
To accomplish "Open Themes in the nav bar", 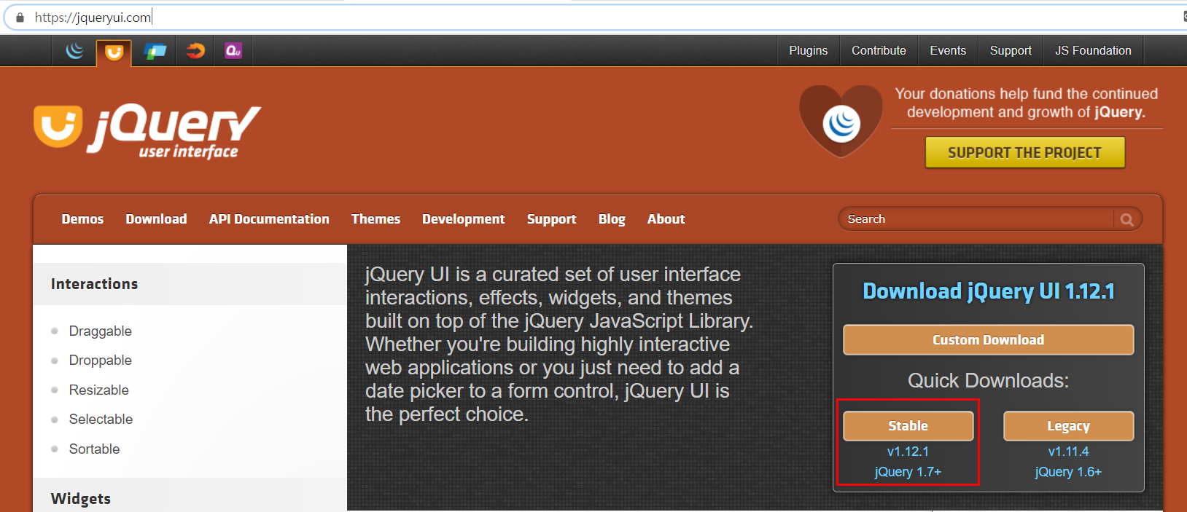I will pyautogui.click(x=375, y=219).
